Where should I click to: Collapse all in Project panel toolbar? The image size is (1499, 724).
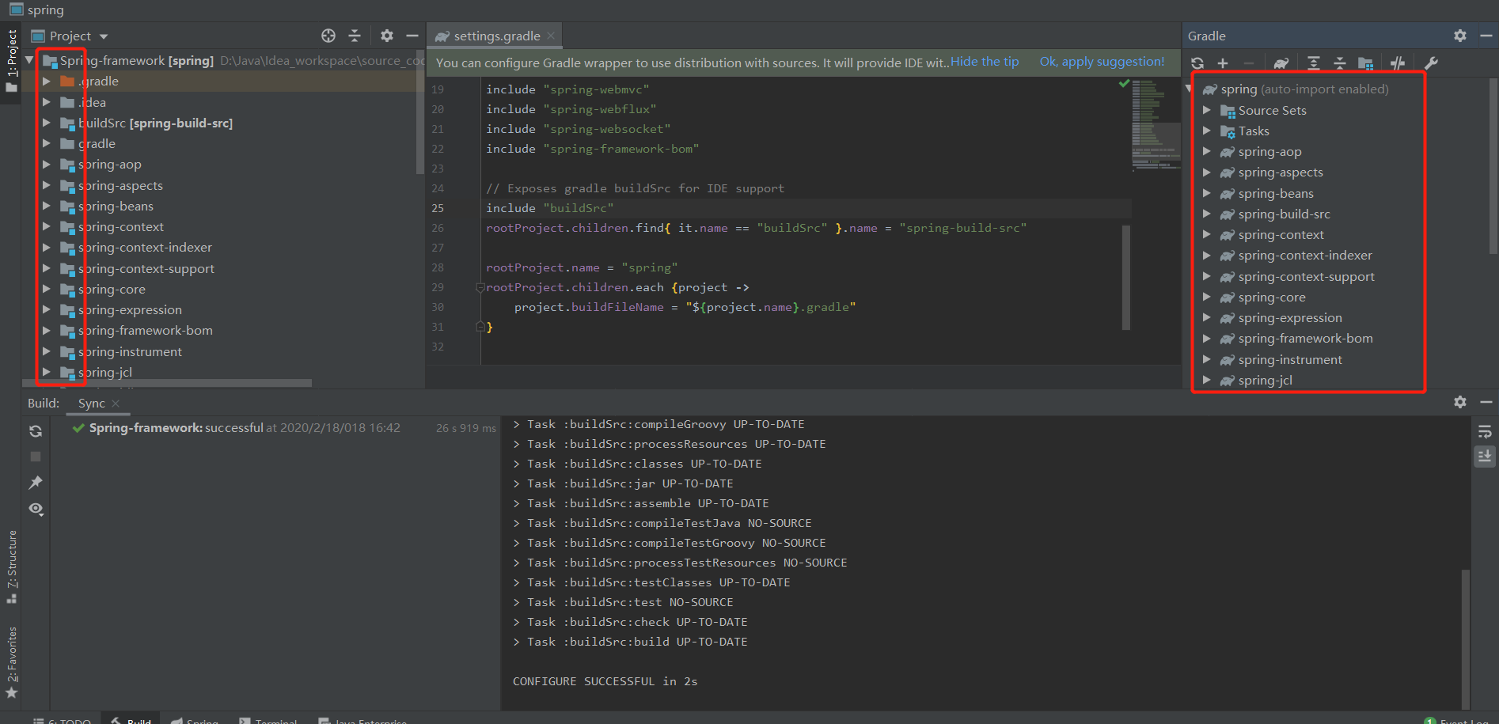pos(355,36)
